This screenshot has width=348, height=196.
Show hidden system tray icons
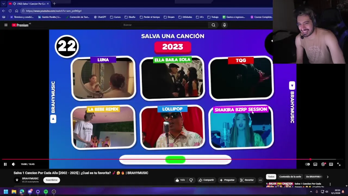(311, 192)
